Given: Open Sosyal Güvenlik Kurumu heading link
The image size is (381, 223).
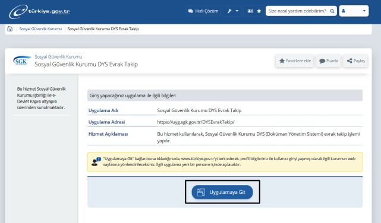Looking at the screenshot, I should coord(58,57).
